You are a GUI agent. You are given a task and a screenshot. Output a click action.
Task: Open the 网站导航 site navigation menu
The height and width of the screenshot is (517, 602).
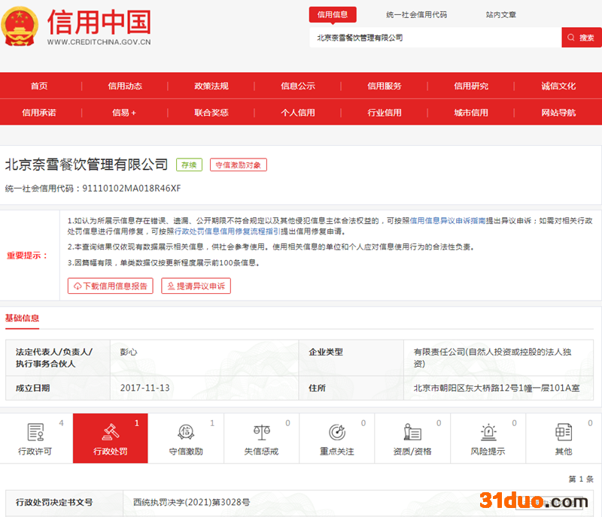[558, 113]
